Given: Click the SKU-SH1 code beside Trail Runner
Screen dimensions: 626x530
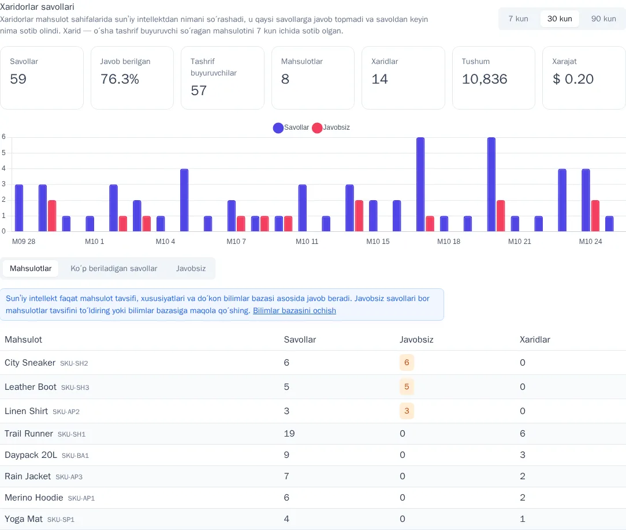Looking at the screenshot, I should point(72,434).
